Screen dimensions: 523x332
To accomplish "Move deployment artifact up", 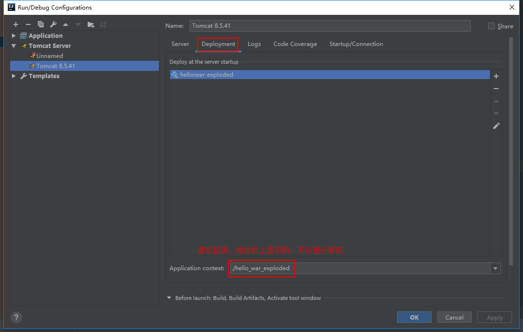I will (496, 101).
